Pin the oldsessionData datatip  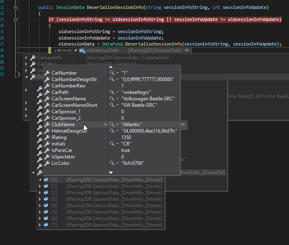(x=187, y=50)
